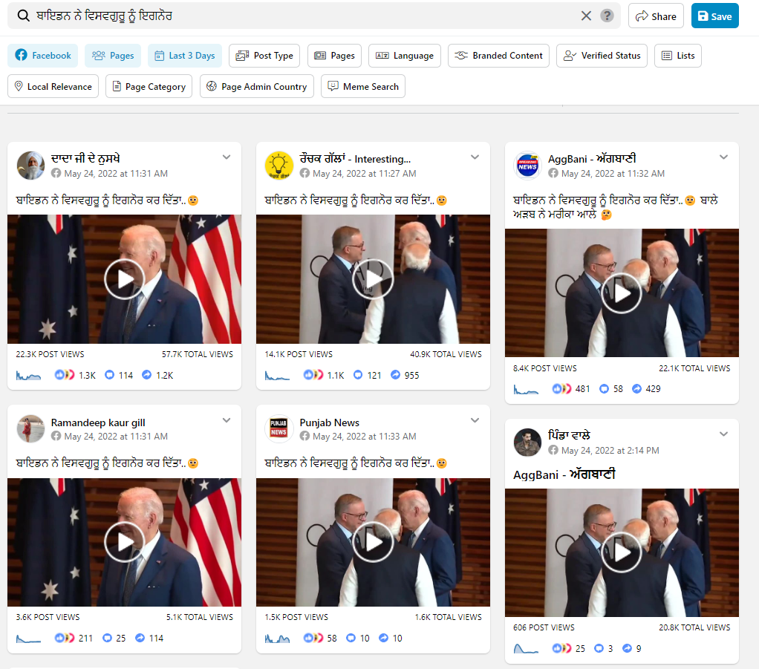Open the Verified Status filter

click(602, 56)
